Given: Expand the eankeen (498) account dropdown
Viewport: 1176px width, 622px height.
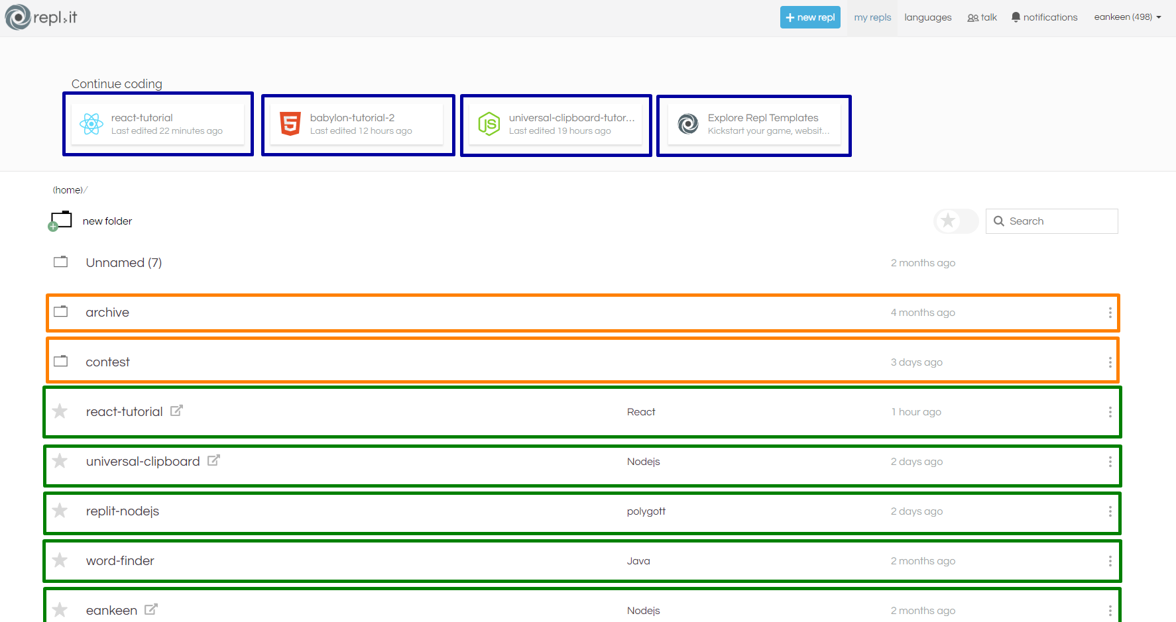Looking at the screenshot, I should click(x=1128, y=17).
